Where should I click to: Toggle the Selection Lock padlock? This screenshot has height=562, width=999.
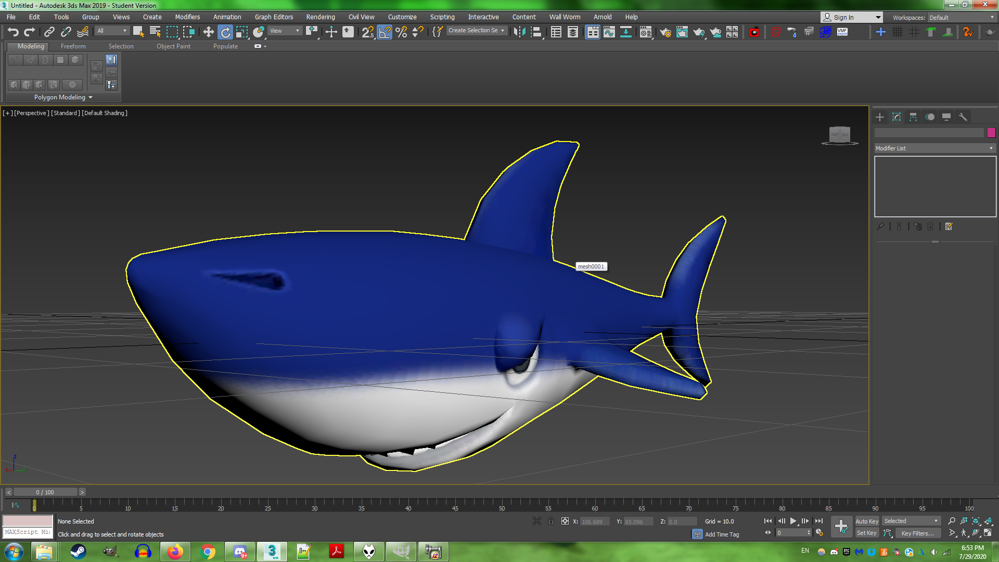coord(551,521)
